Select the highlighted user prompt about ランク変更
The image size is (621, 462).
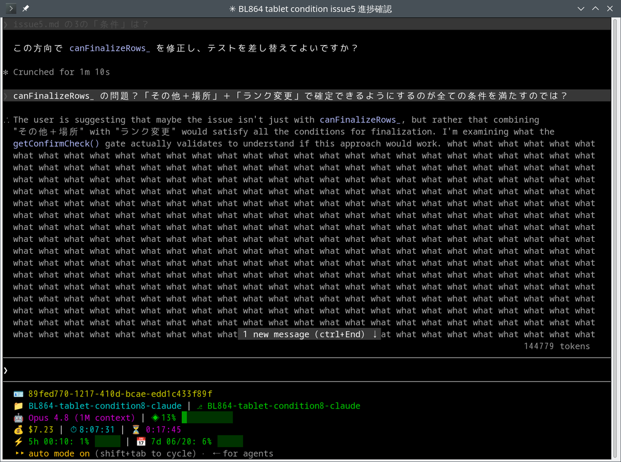(307, 96)
